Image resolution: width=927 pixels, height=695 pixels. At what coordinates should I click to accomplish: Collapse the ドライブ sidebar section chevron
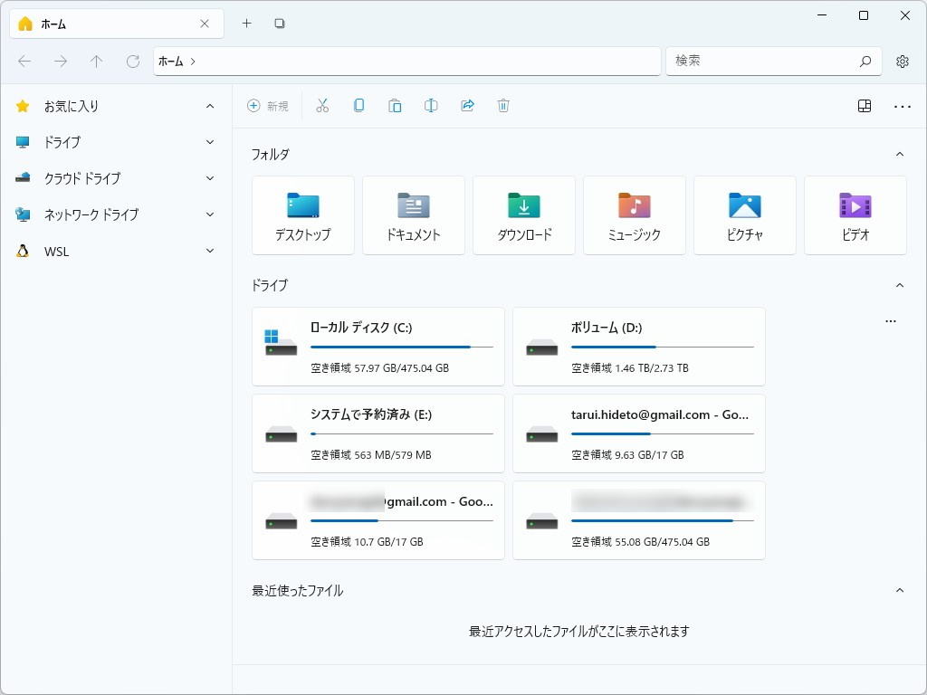tap(210, 142)
